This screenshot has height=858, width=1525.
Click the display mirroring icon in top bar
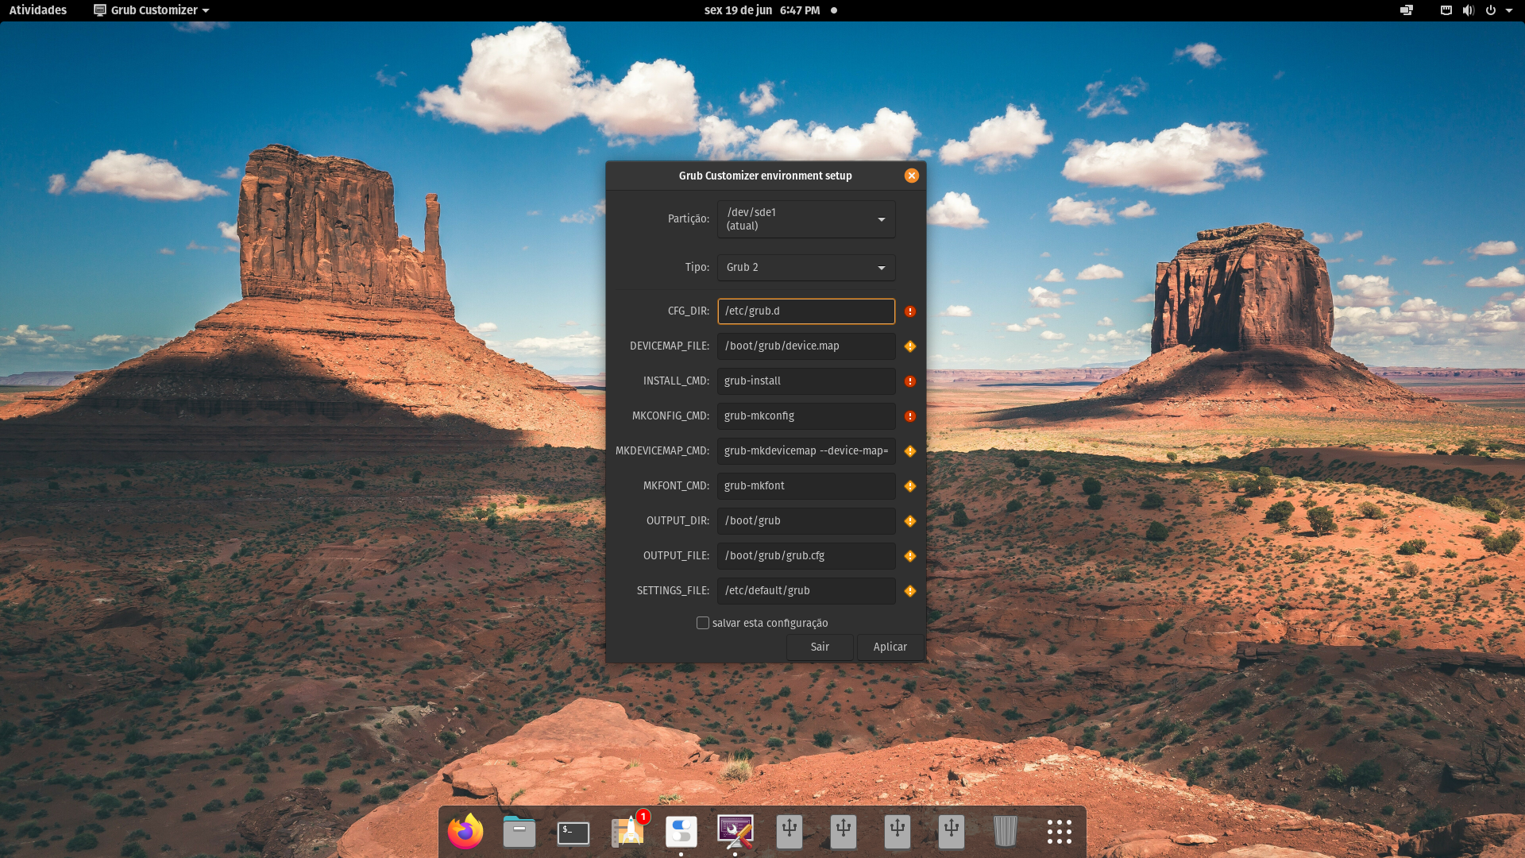click(1407, 10)
